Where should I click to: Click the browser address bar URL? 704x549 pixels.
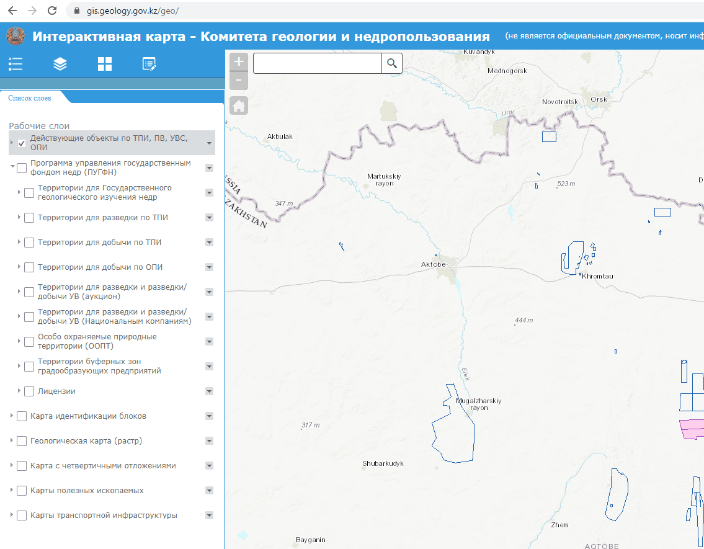point(133,11)
